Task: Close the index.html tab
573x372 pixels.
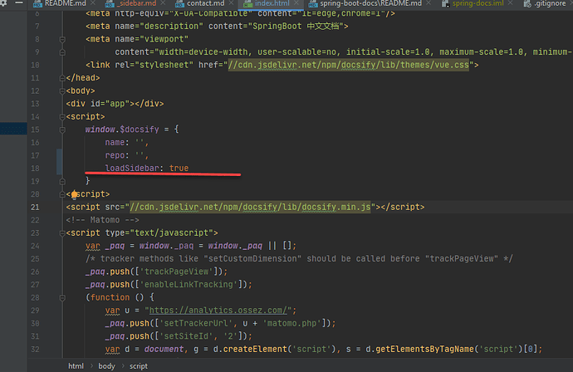Action: pos(296,3)
